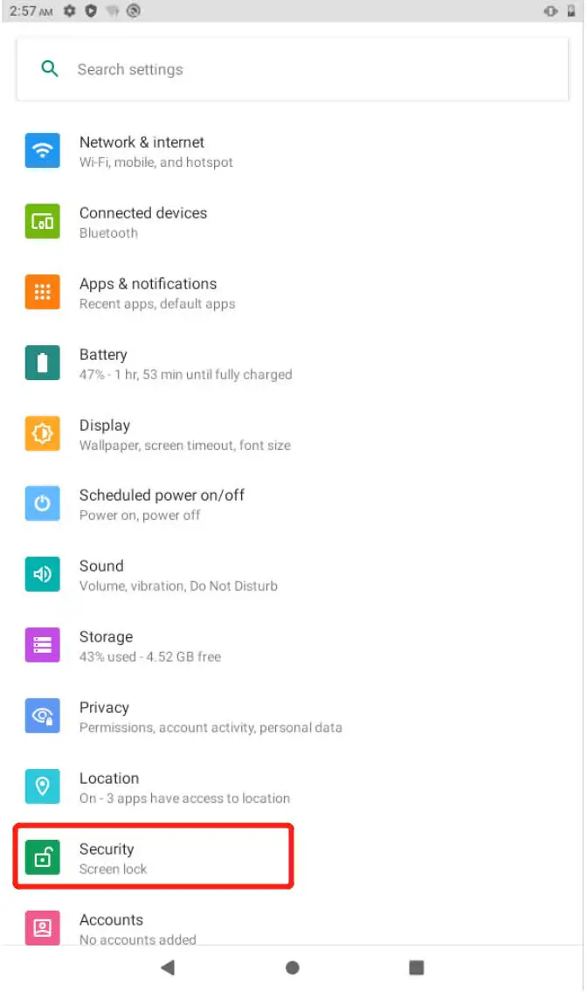Tap the pink Accounts icon

tap(43, 927)
